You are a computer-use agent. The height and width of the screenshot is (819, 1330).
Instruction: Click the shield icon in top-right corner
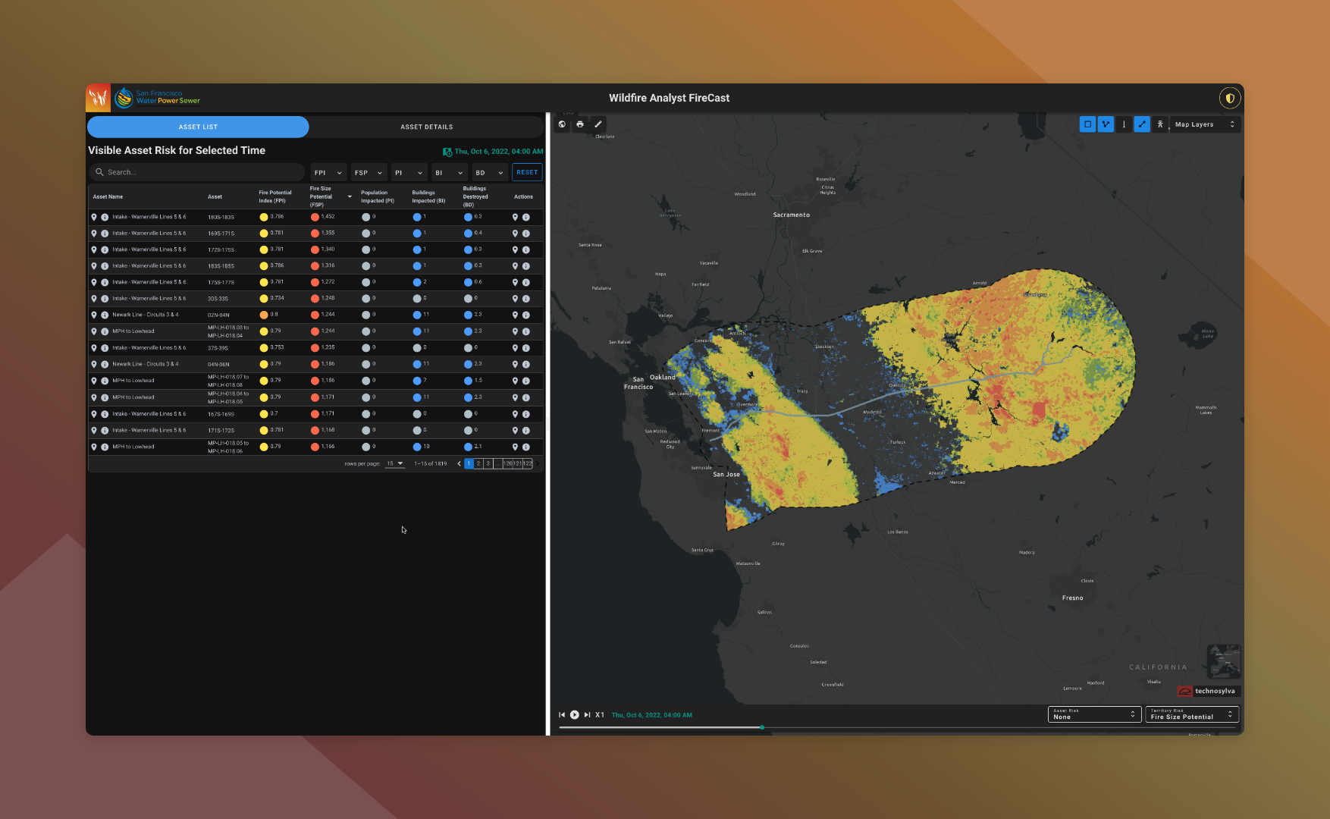(1229, 98)
